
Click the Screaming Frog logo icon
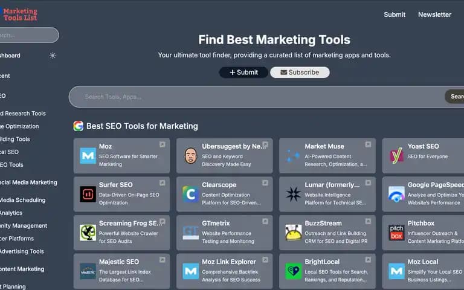88,233
